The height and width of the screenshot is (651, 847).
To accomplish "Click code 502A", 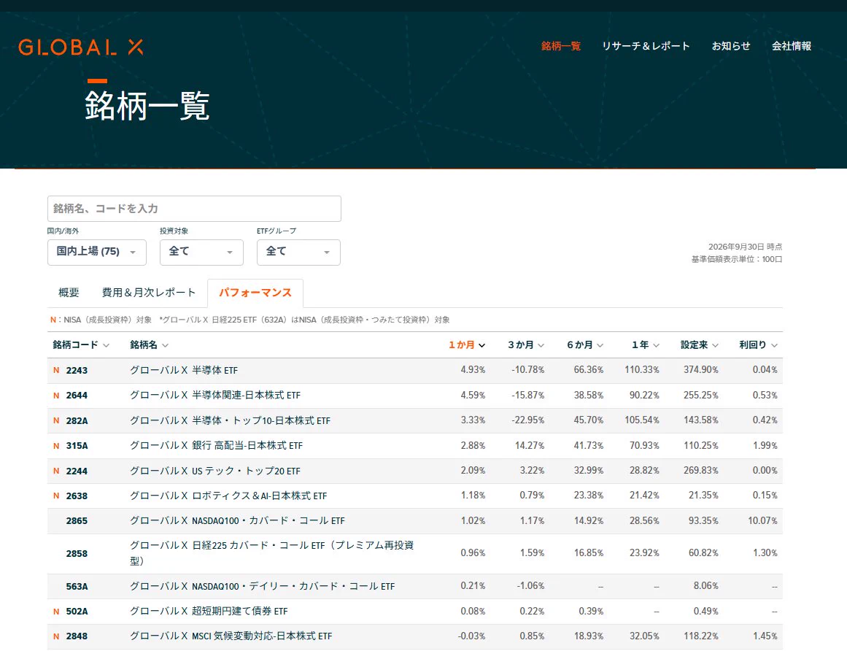I will pyautogui.click(x=77, y=612).
